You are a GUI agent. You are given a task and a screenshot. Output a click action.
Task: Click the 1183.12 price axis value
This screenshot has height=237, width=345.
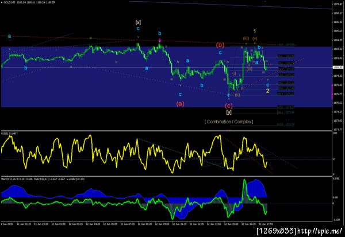[338, 49]
